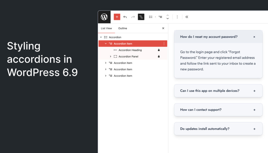The width and height of the screenshot is (268, 153).
Task: Switch to the List View tab
Action: click(x=106, y=28)
